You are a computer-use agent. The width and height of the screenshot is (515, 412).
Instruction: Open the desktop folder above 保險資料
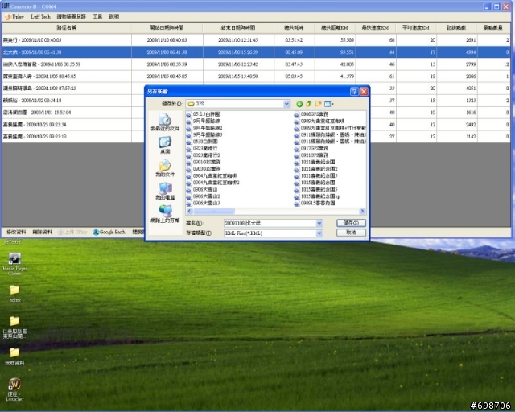14,327
